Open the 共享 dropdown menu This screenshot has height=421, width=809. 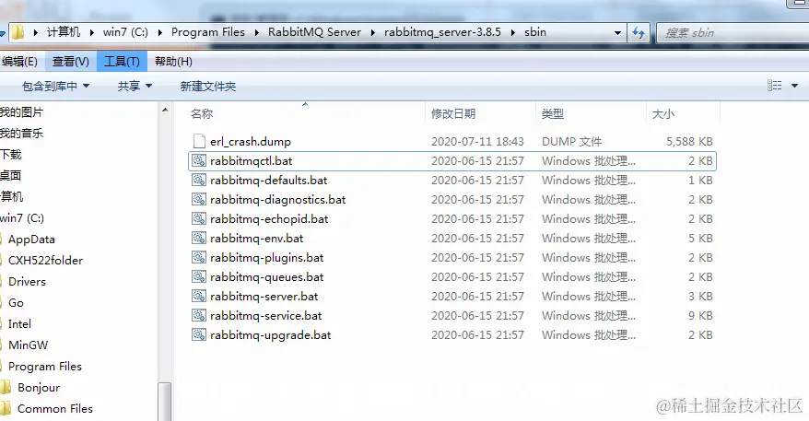(x=135, y=87)
